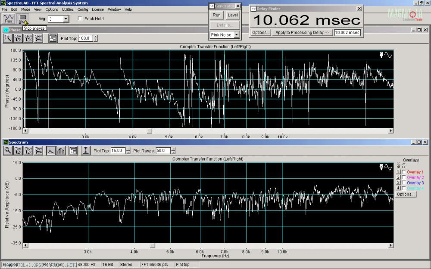
Task: Click Zoom Out Full in the Spectrum toolbar
Action: click(x=38, y=151)
